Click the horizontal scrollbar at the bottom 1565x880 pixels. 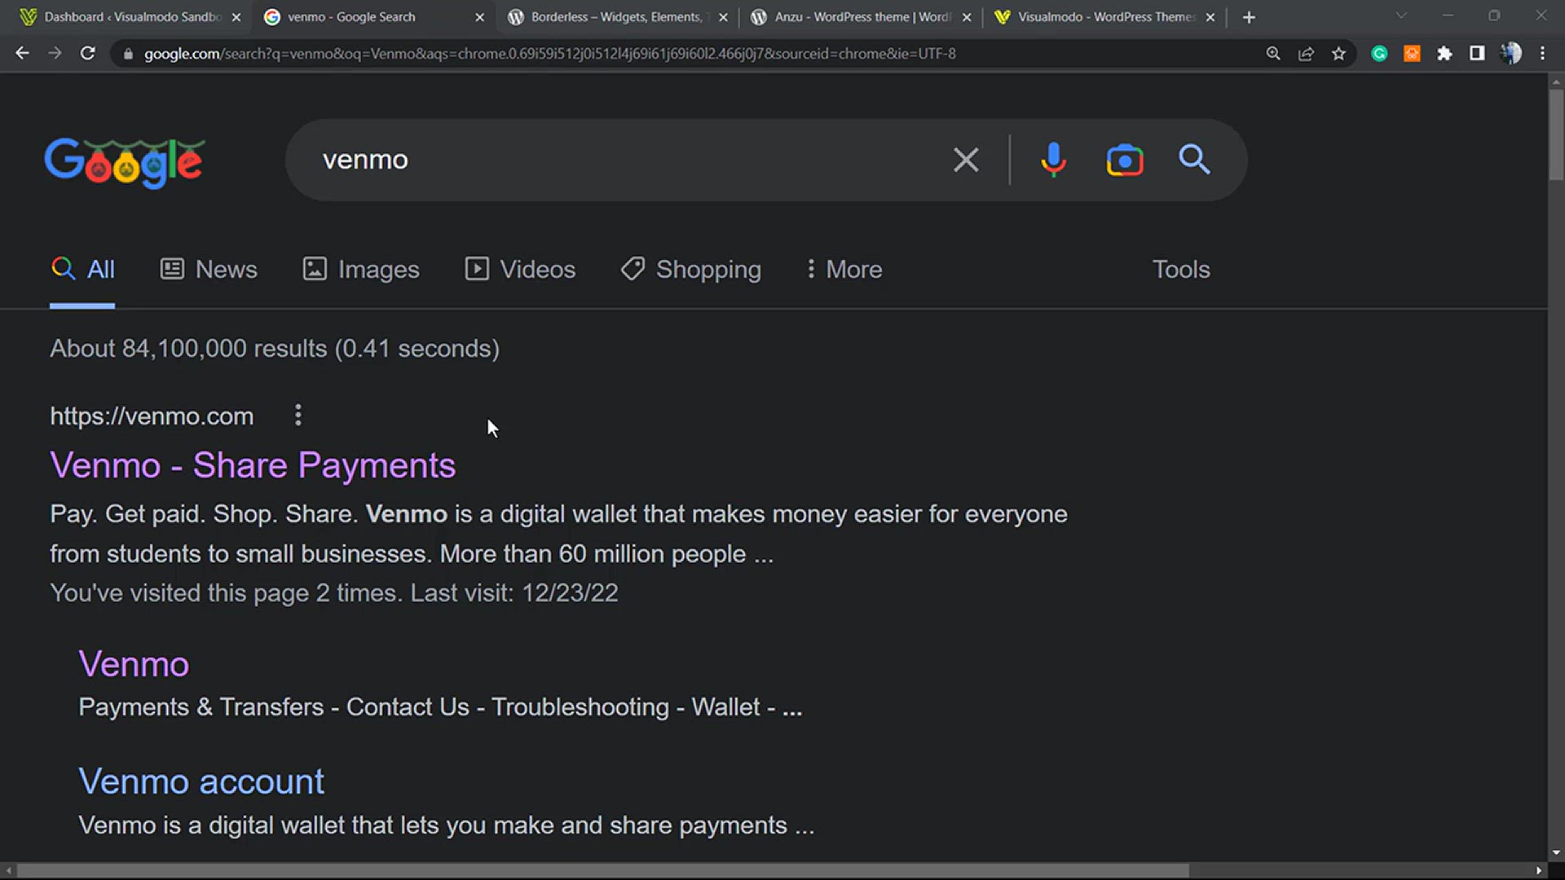point(603,870)
